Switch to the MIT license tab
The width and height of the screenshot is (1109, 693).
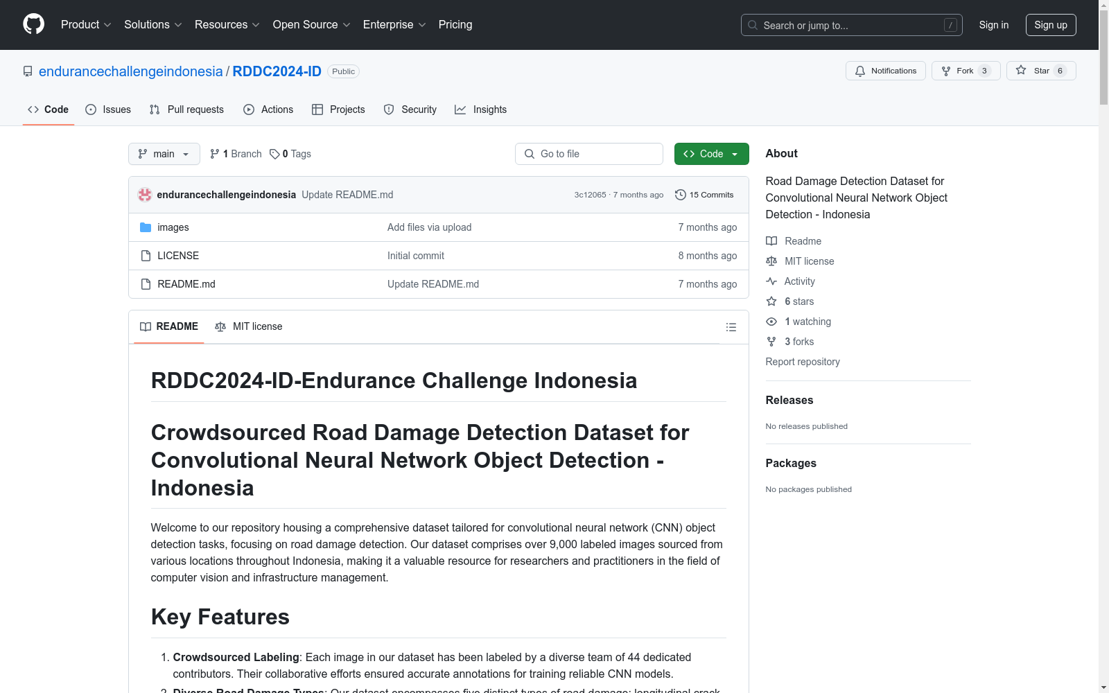click(x=249, y=326)
